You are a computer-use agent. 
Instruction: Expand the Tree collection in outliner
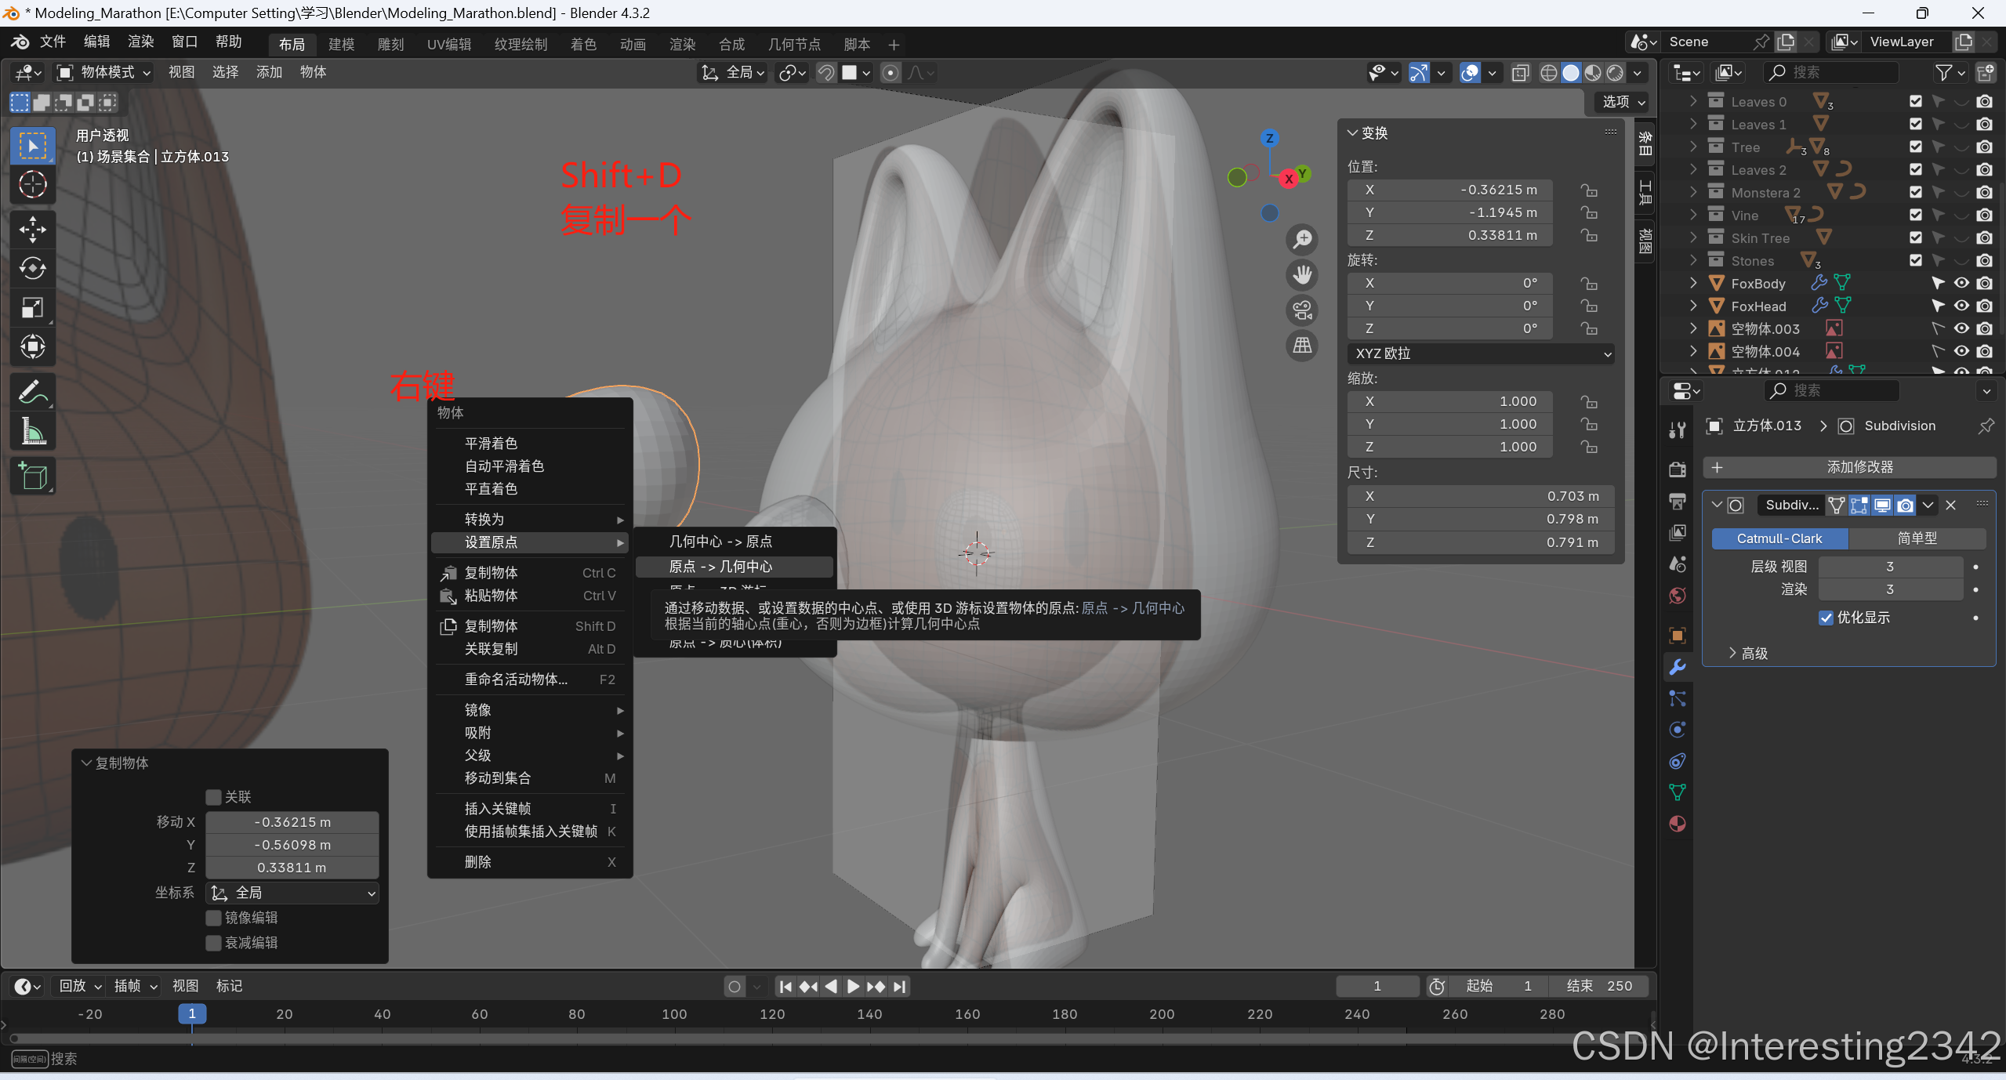(x=1693, y=147)
